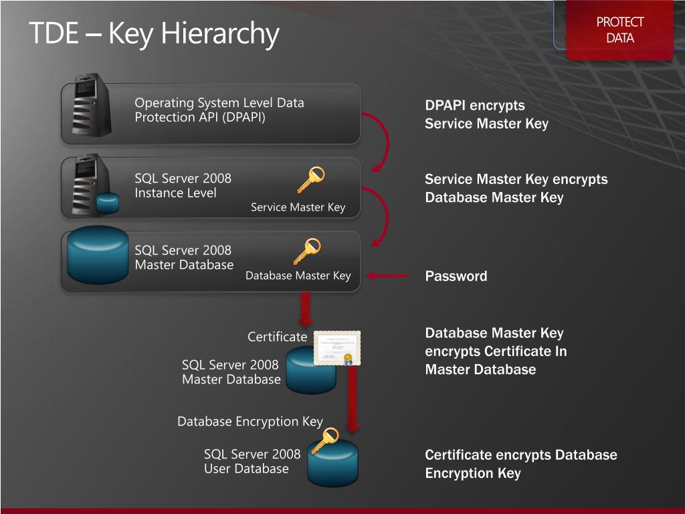
Task: Click the 'Certificate' label
Action: pos(278,337)
